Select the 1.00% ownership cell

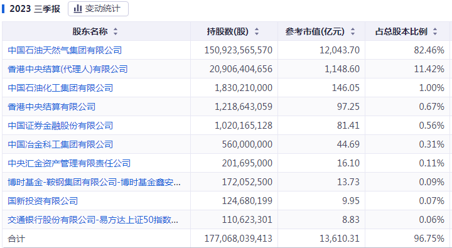pyautogui.click(x=431, y=88)
